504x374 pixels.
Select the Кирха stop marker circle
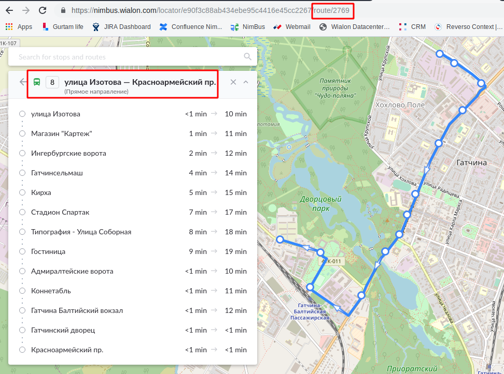tap(22, 192)
